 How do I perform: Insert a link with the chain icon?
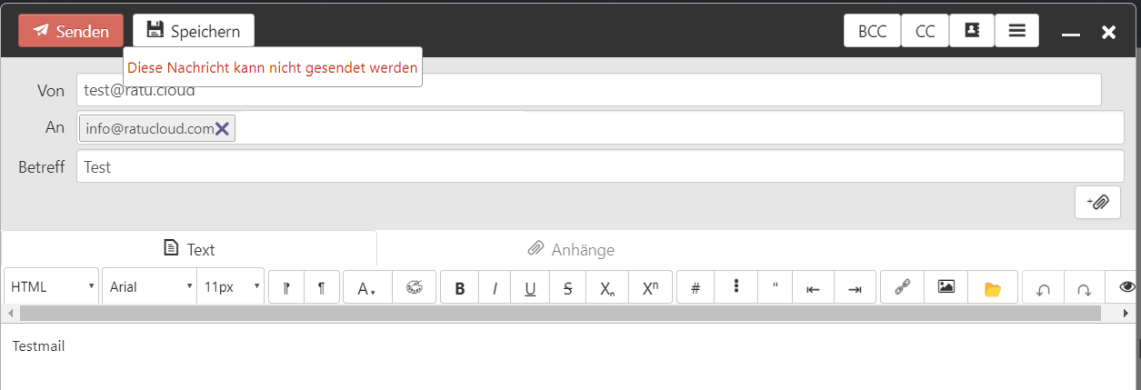(x=902, y=287)
